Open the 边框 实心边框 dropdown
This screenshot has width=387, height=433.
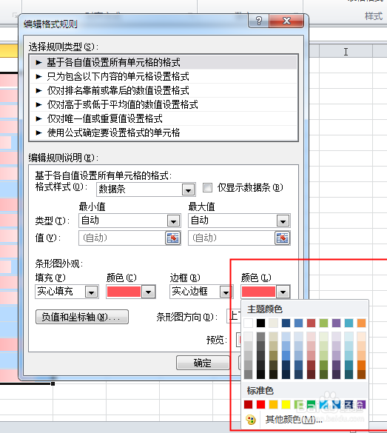[226, 292]
